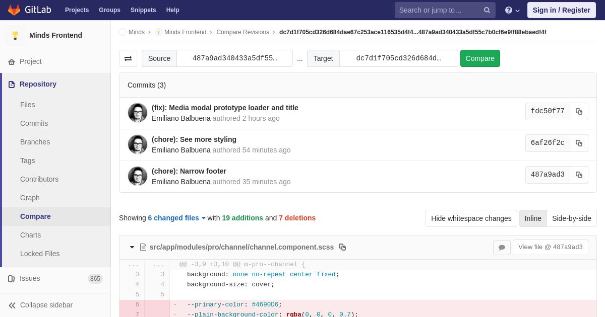Collapse the channel.component.scss diff
The height and width of the screenshot is (317, 605).
point(132,247)
